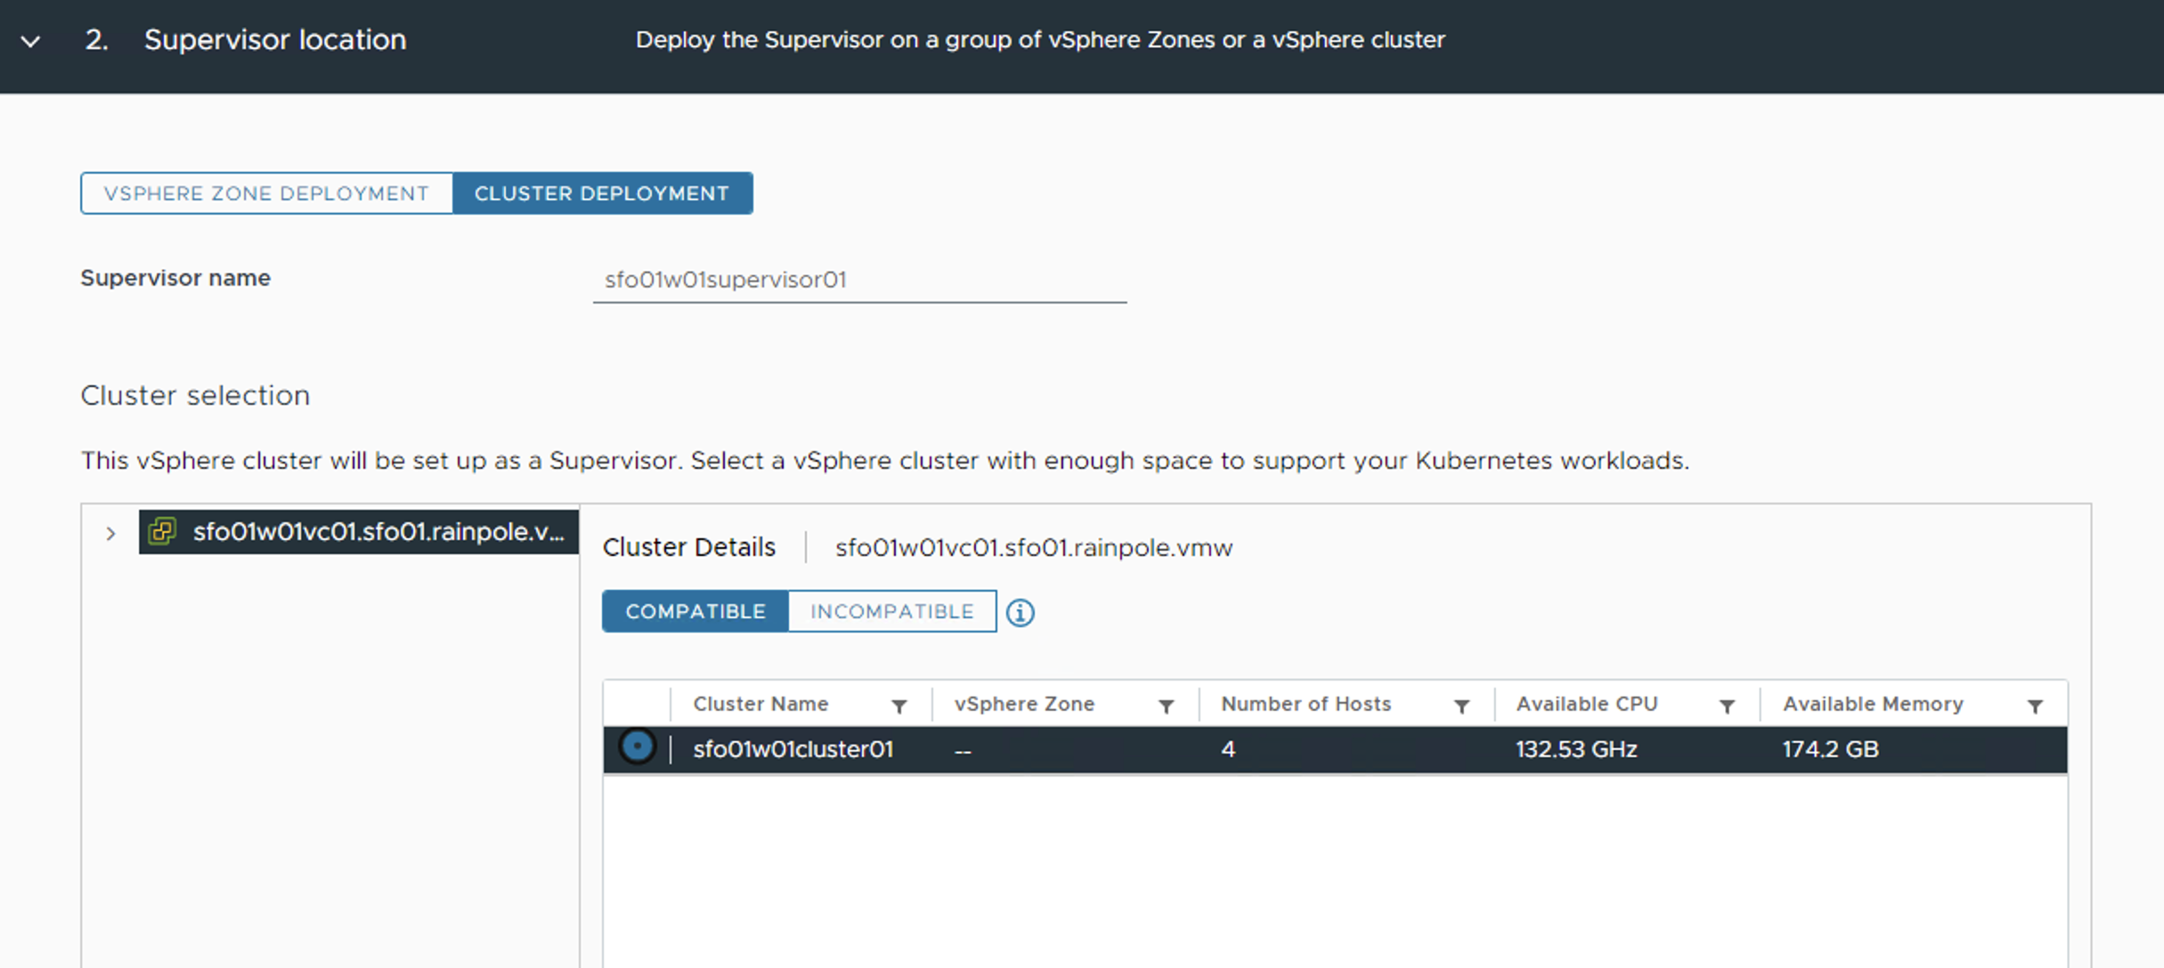Click the Supervisor name input field
This screenshot has height=968, width=2164.
(859, 280)
